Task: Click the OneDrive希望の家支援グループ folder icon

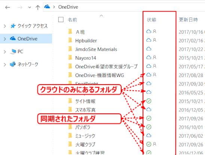Action: point(70,66)
